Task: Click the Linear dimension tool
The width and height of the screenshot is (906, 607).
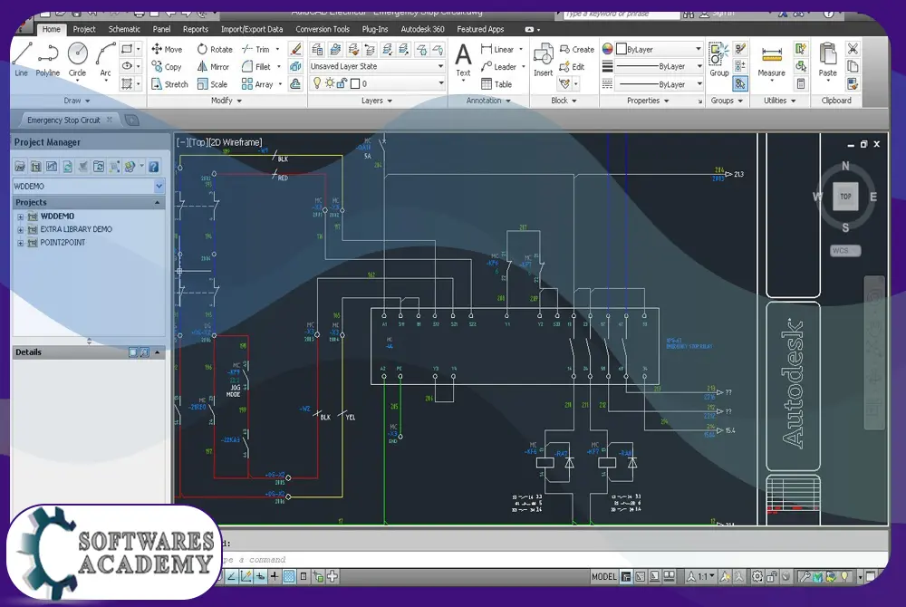Action: coord(497,50)
